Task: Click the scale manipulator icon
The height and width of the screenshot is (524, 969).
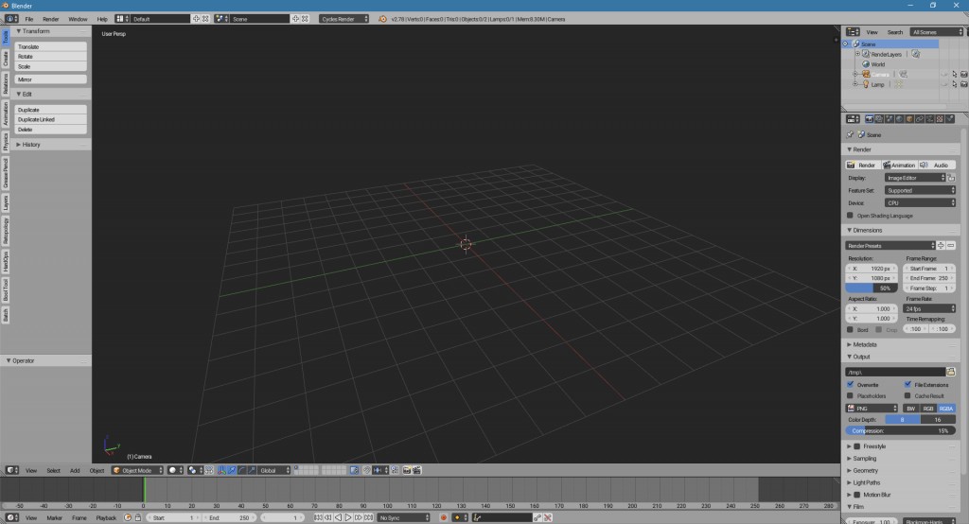Action: pos(252,470)
